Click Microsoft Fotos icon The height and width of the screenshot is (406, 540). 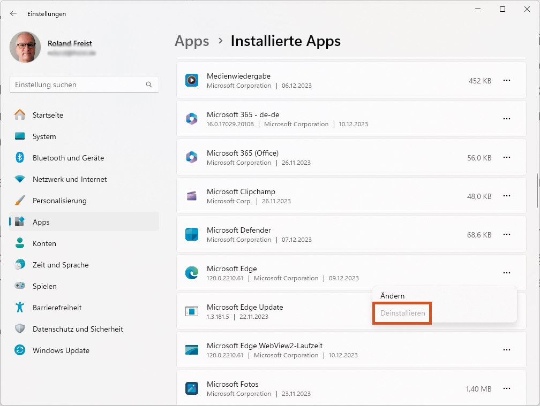(191, 388)
